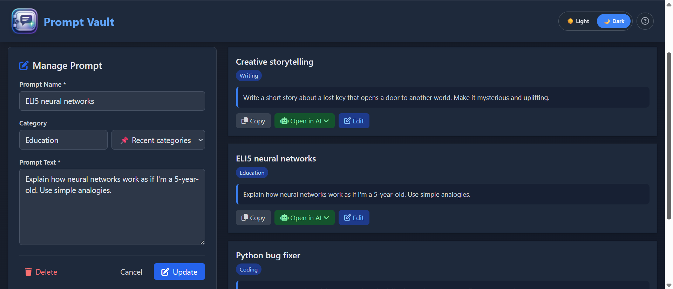
Task: Edit the ELI5 neural networks prompt
Action: [354, 218]
